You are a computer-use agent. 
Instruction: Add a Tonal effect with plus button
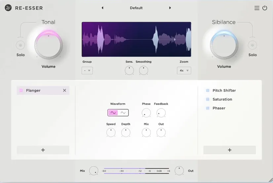[x=43, y=150]
